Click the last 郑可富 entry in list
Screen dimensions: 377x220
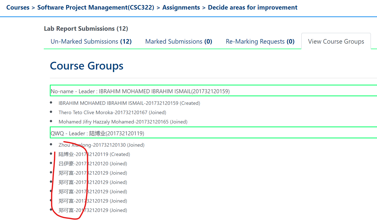(x=93, y=210)
